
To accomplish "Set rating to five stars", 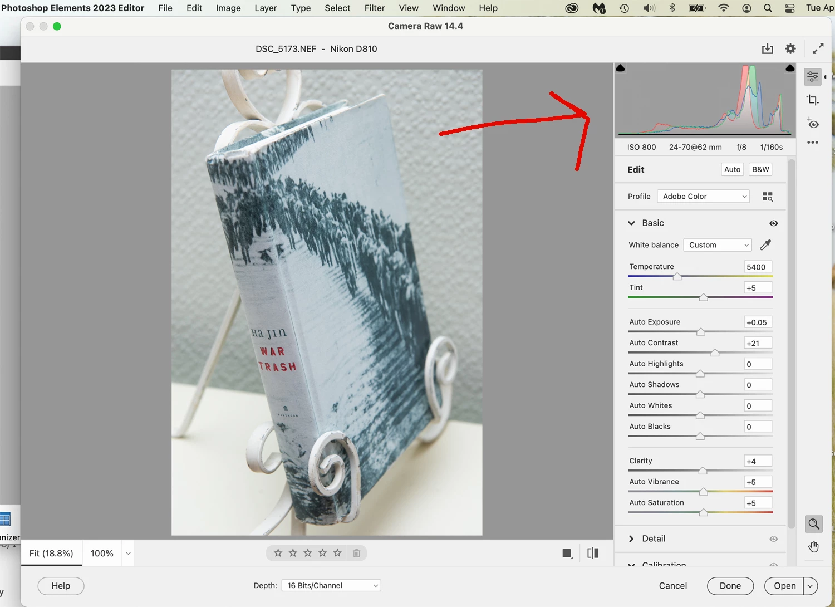I will [337, 553].
